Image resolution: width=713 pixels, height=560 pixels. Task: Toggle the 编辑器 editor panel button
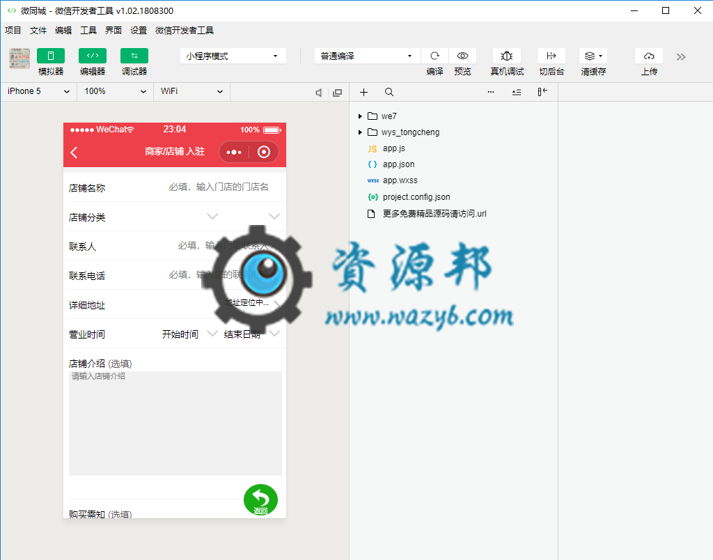tap(93, 56)
